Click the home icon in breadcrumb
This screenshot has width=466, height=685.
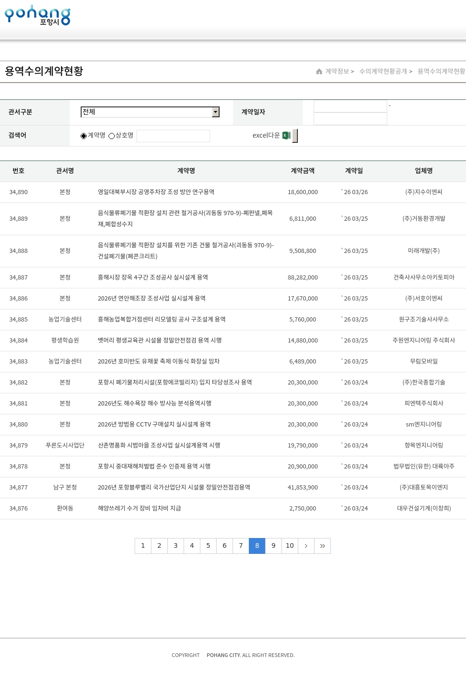tap(319, 71)
